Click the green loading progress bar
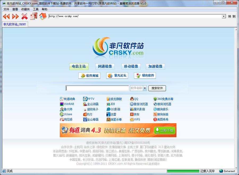 183,171
